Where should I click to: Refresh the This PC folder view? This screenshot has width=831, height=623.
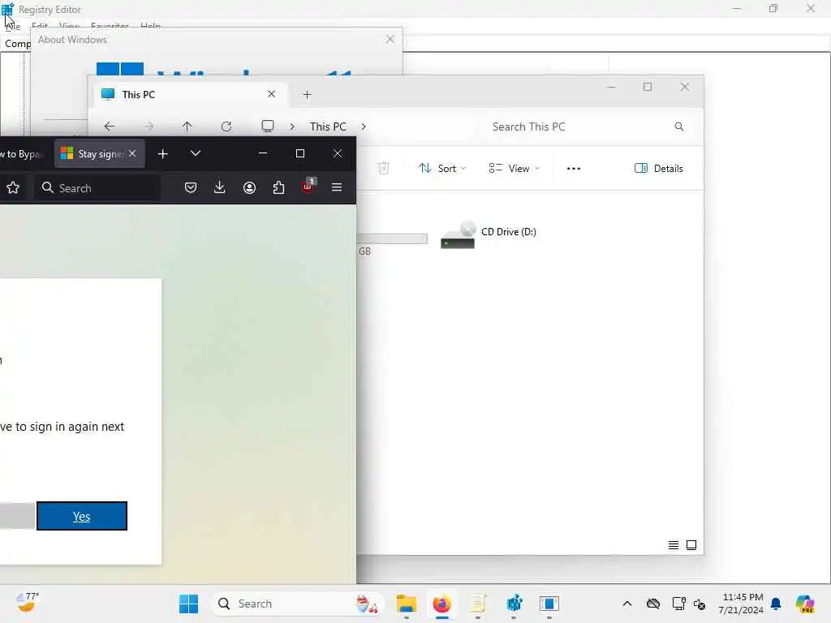pyautogui.click(x=226, y=127)
